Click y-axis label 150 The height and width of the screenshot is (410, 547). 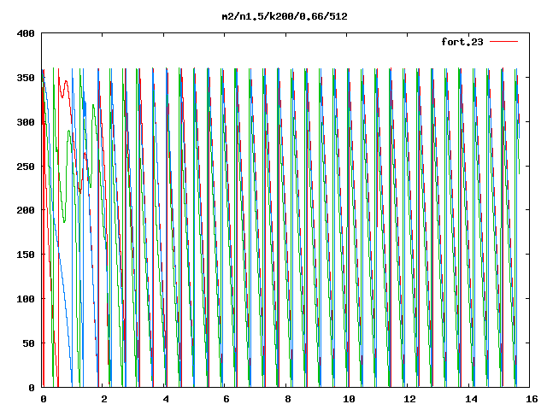26,255
